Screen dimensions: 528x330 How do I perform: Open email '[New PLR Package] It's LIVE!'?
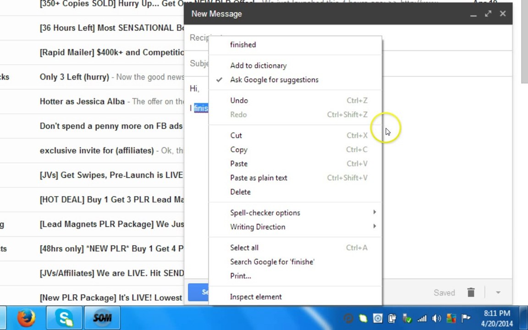pos(92,297)
